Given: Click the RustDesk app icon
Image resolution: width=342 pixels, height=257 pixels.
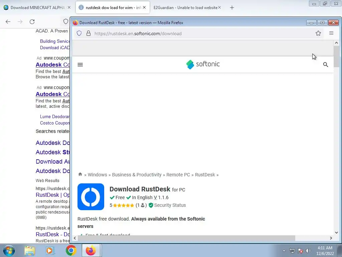Looking at the screenshot, I should tap(91, 197).
